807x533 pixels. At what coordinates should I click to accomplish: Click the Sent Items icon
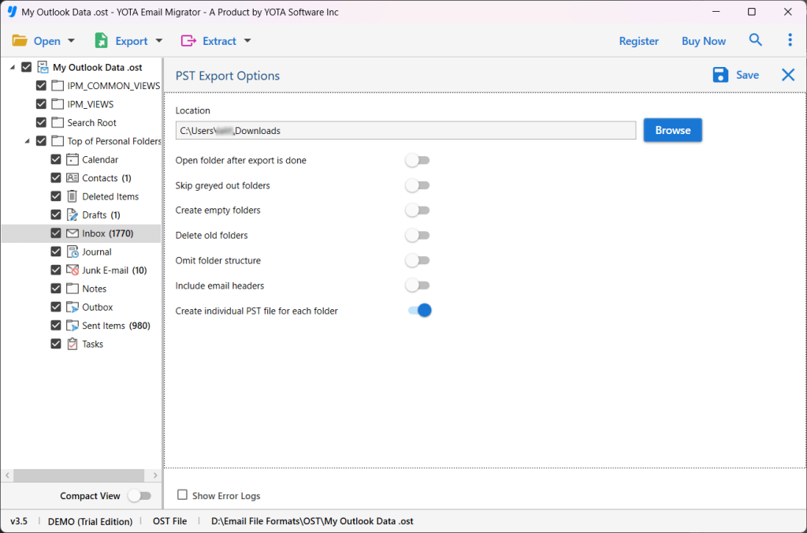coord(73,326)
